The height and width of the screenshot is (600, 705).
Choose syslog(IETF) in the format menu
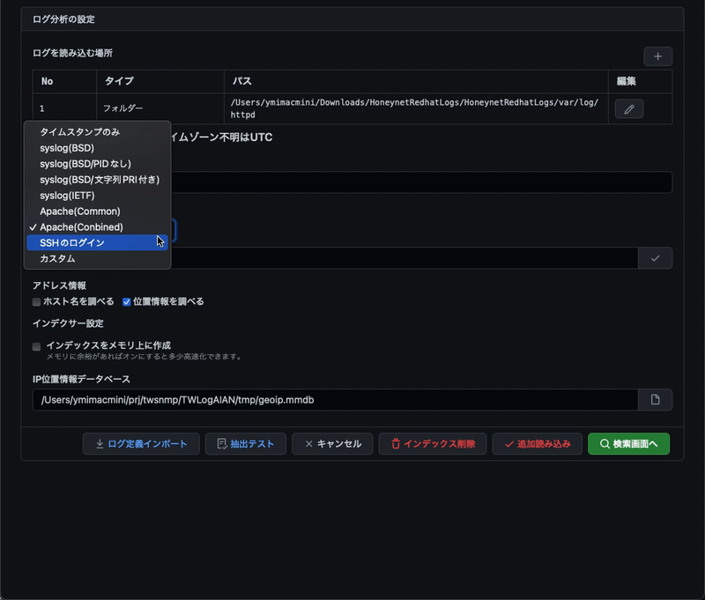67,196
